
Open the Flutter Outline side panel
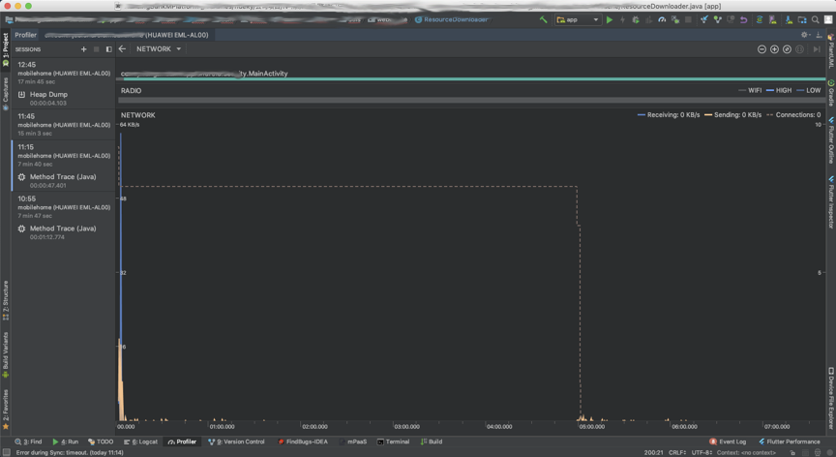click(830, 140)
